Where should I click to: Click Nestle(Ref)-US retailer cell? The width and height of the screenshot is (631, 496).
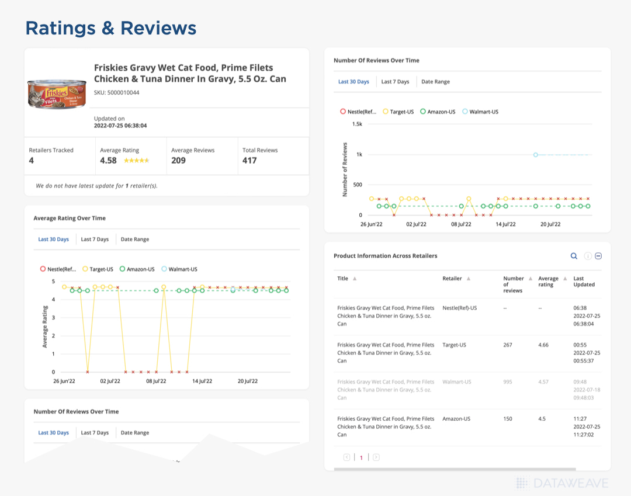460,308
